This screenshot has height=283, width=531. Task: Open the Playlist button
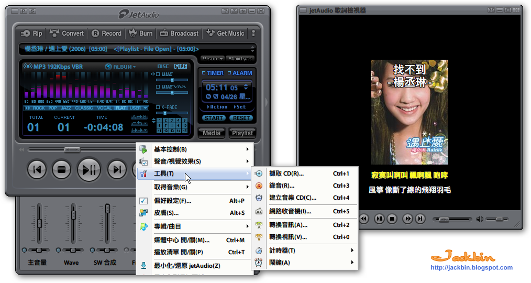[x=242, y=133]
